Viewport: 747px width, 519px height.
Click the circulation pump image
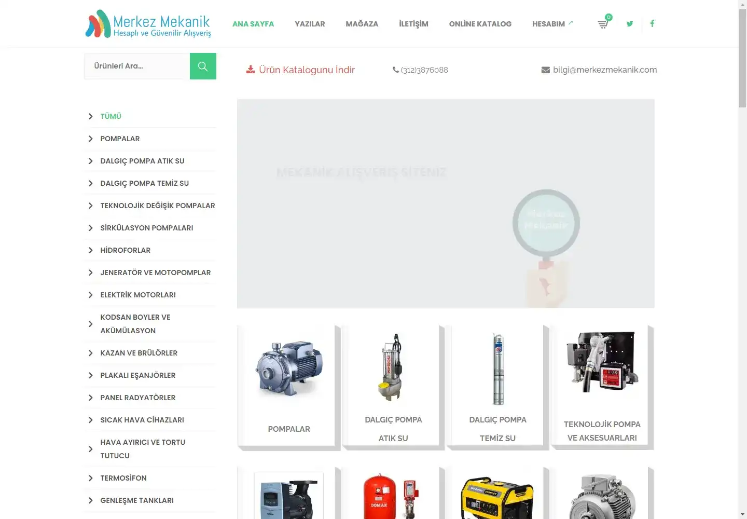pyautogui.click(x=289, y=496)
